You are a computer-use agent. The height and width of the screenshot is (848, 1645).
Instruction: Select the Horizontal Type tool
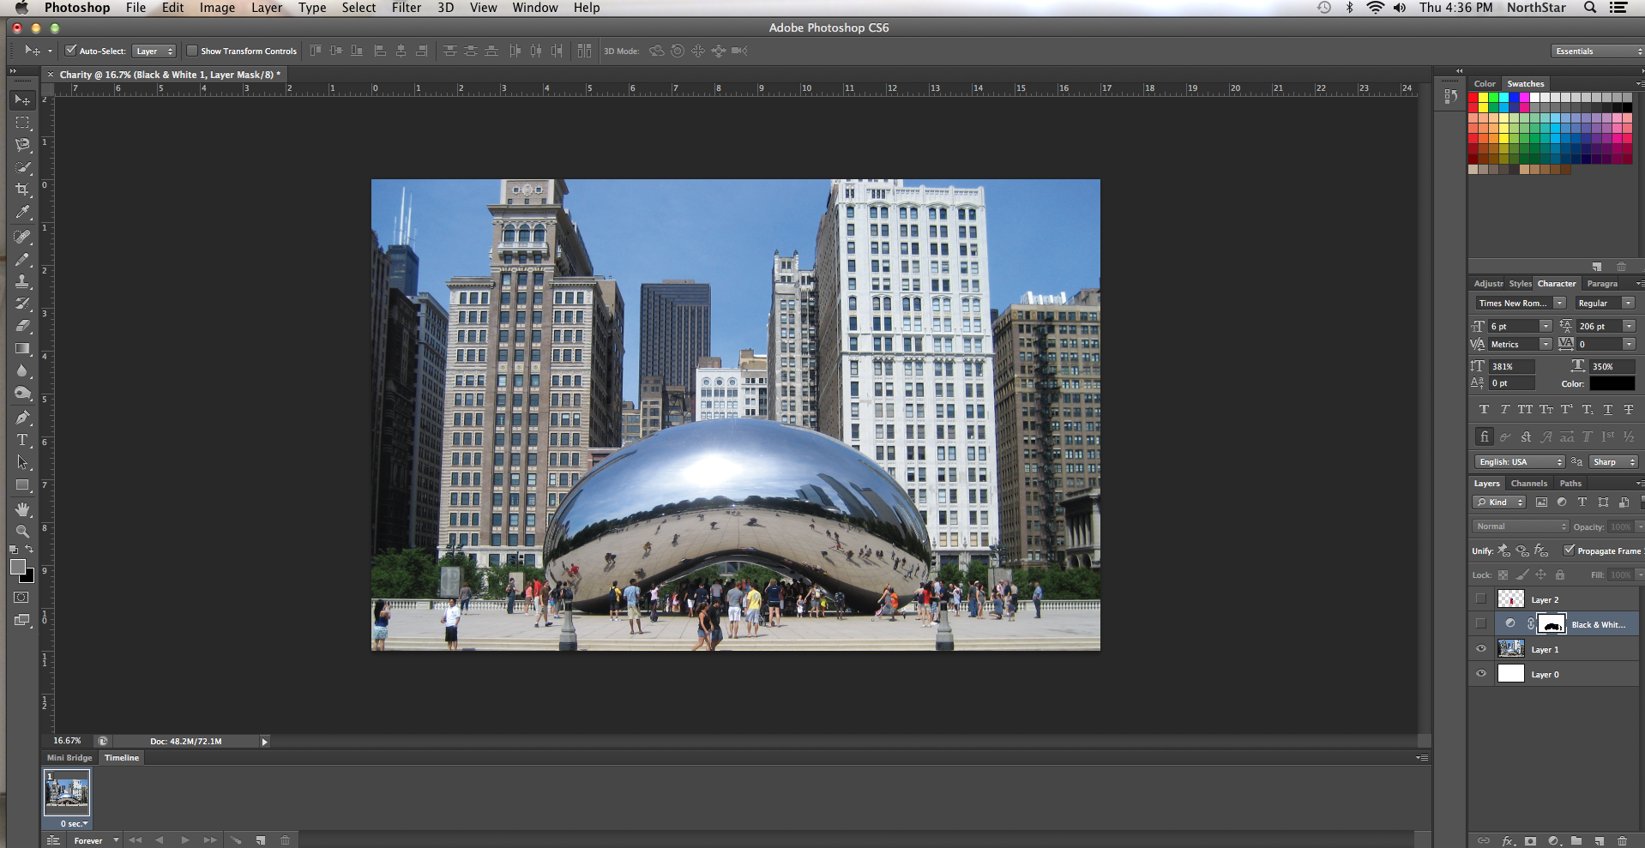pos(22,440)
